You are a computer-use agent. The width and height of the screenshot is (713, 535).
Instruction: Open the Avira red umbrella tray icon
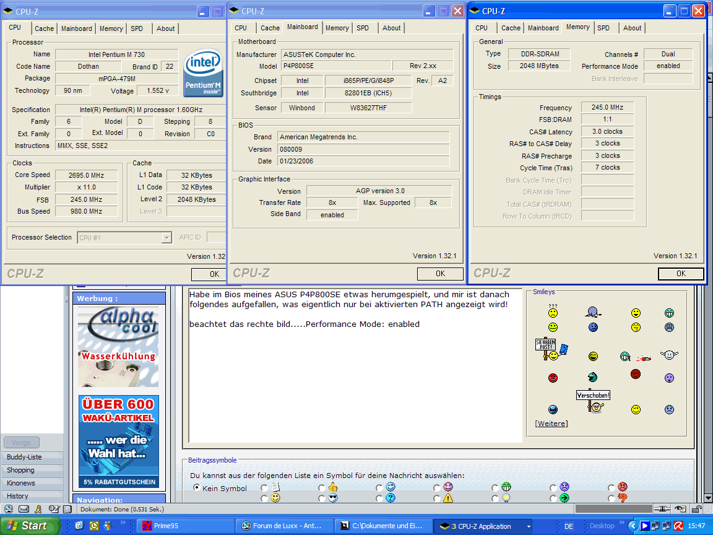[678, 526]
